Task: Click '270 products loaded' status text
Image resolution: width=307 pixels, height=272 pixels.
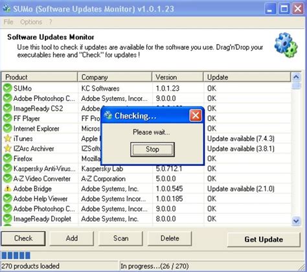Action: pyautogui.click(x=30, y=266)
